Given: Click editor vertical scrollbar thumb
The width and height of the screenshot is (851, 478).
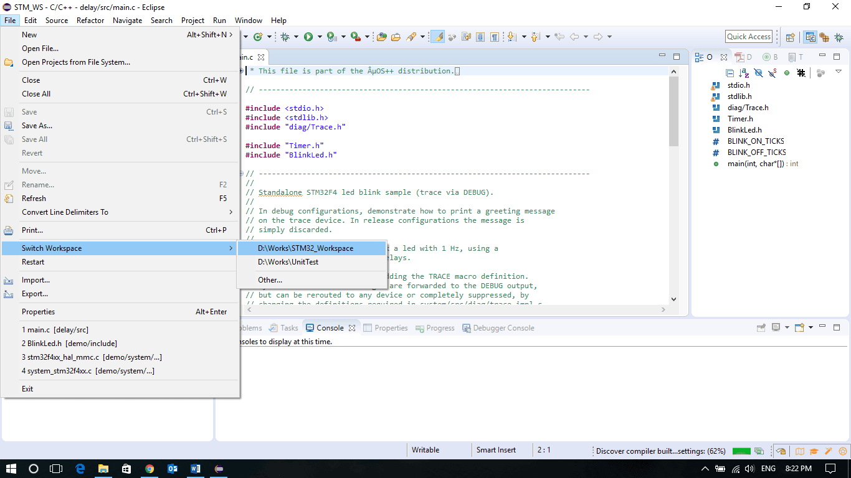Looking at the screenshot, I should (x=673, y=111).
